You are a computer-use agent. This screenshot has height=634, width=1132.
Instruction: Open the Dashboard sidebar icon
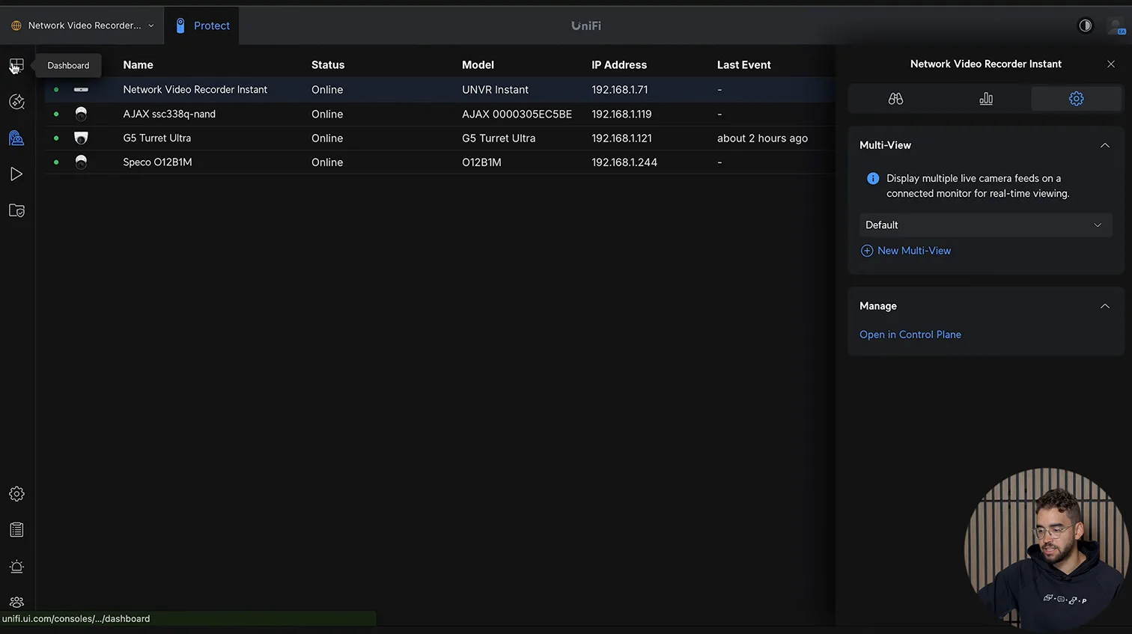16,66
